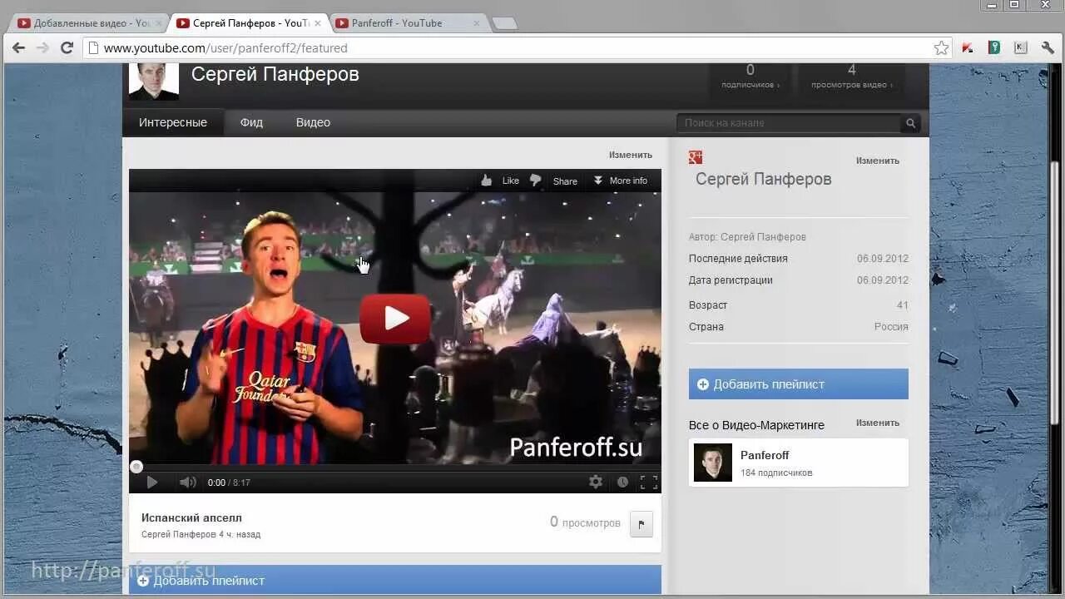Click Добавить плейлист bar below video
This screenshot has width=1065, height=599.
point(395,580)
